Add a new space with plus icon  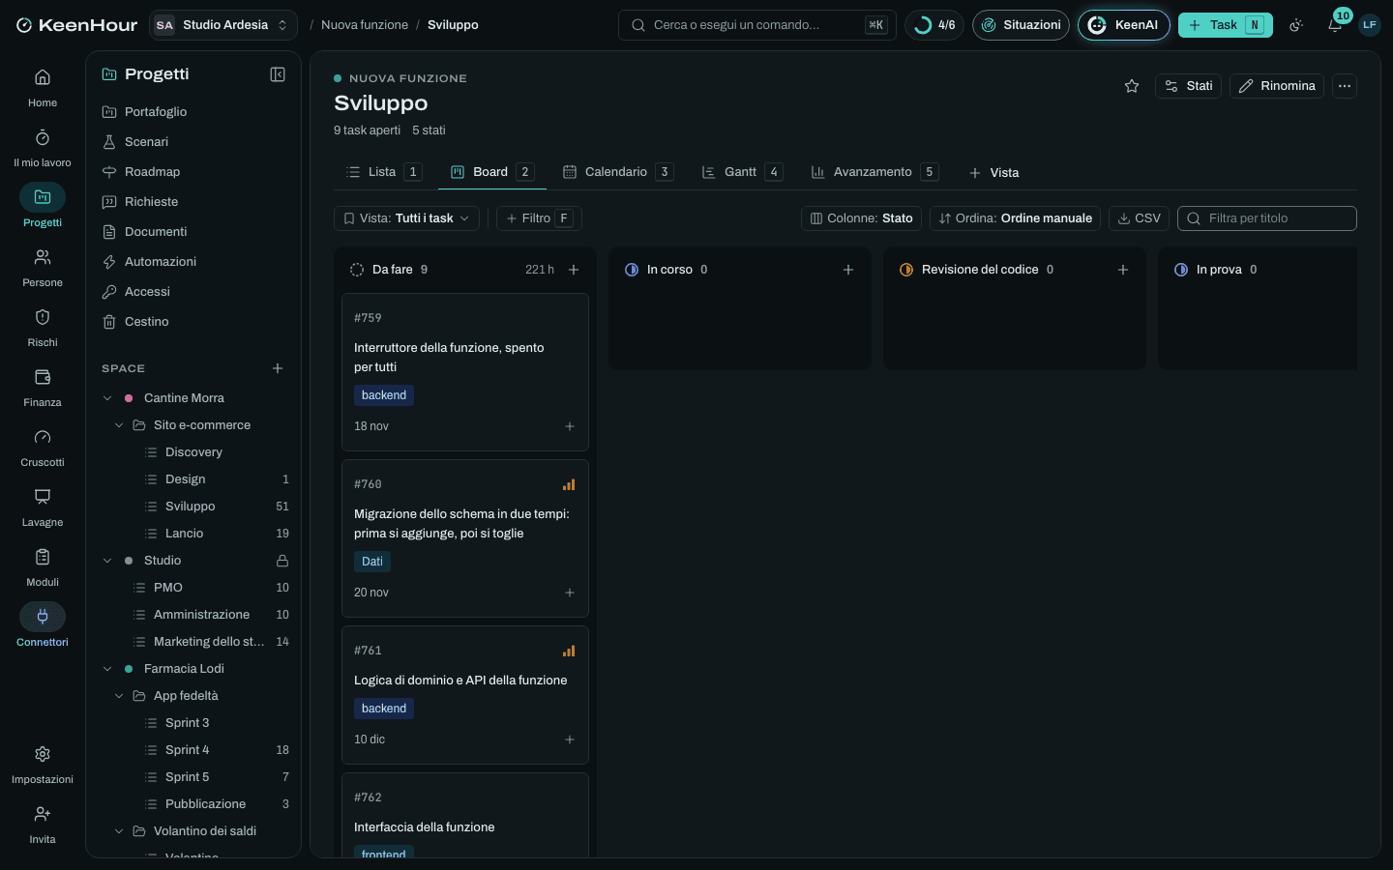coord(278,368)
